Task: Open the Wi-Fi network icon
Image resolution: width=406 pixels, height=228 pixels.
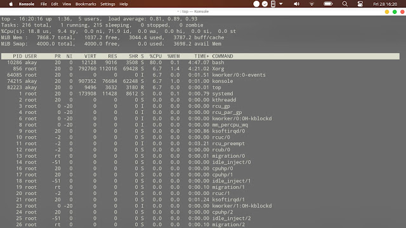Action: (311, 4)
